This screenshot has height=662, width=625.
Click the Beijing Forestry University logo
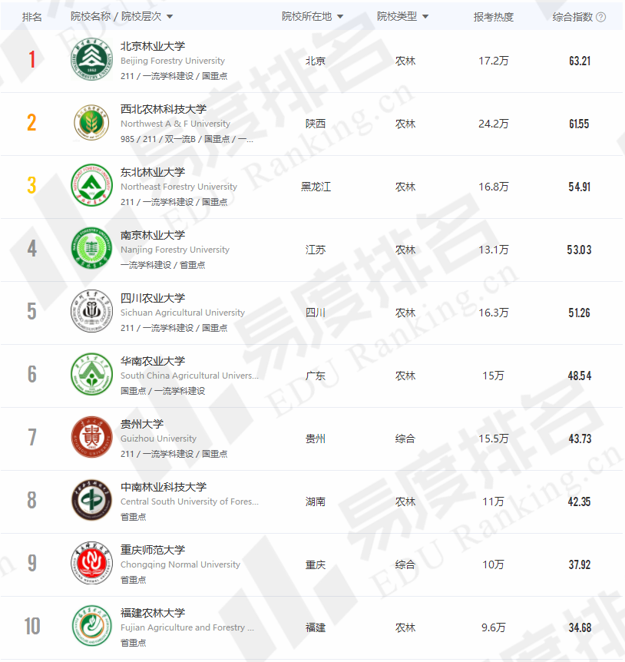tap(91, 61)
